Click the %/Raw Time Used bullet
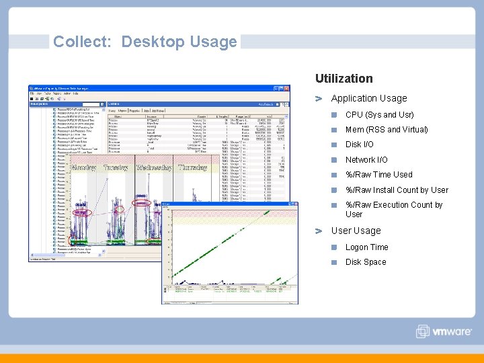Screen dimensions: 484x363 pyautogui.click(x=378, y=174)
